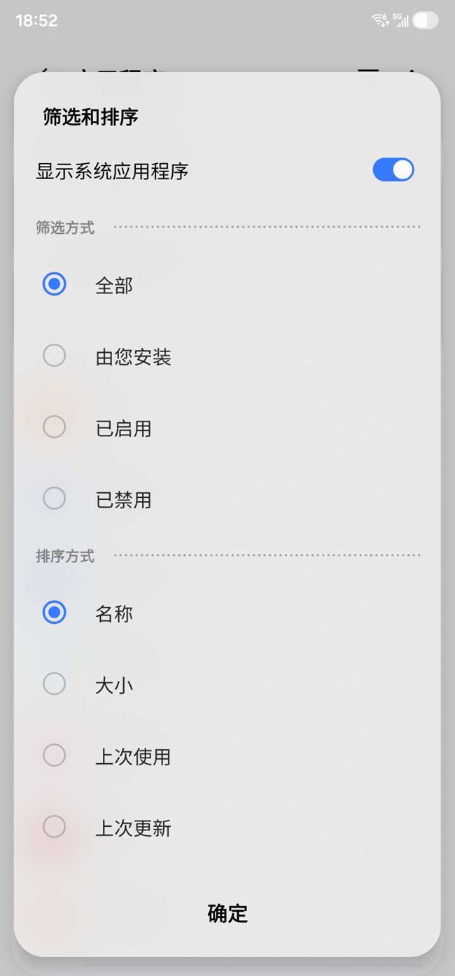Choose the 由您安装 filter
Image resolution: width=455 pixels, height=976 pixels.
coord(55,356)
